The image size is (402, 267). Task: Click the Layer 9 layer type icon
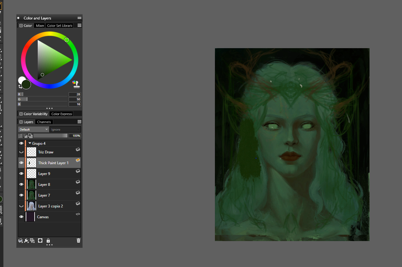(78, 171)
